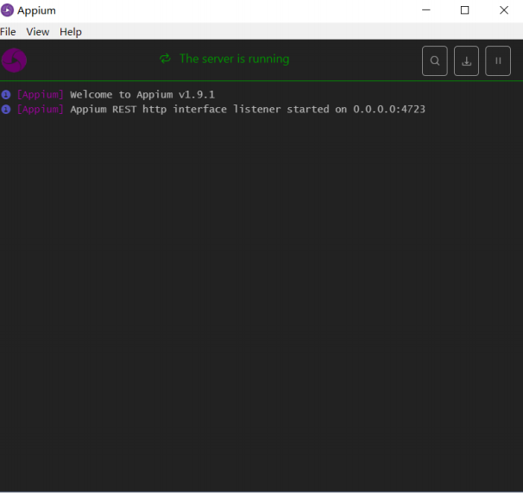Click the [Appium] tag on the Welcome line

(40, 95)
